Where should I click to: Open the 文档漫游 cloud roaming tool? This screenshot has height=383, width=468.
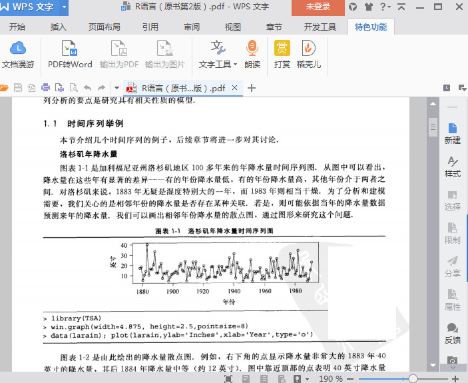(18, 55)
